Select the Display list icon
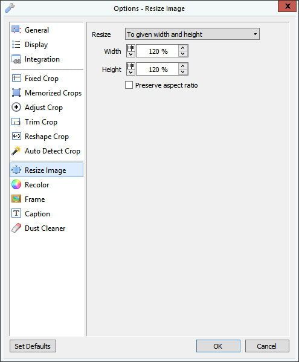 click(16, 44)
